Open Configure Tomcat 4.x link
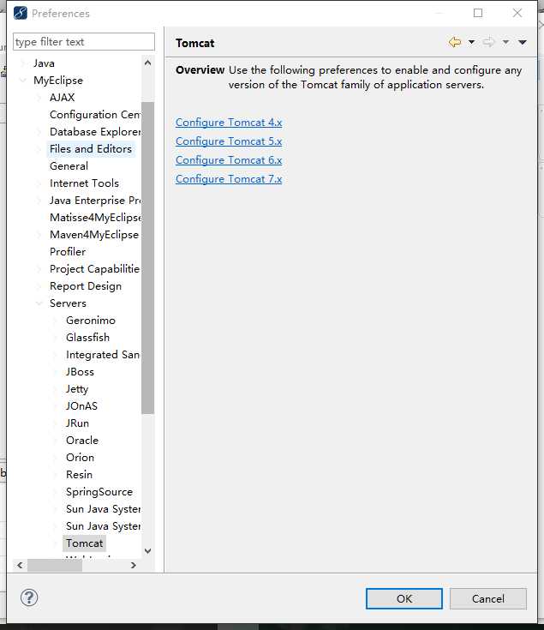 tap(229, 123)
